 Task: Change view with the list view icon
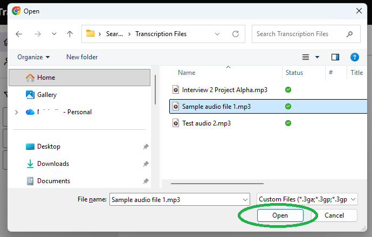[306, 57]
